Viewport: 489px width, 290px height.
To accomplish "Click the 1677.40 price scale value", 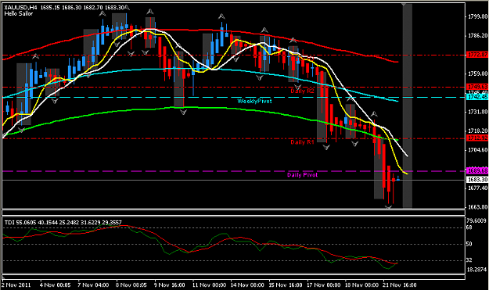I will [x=478, y=188].
